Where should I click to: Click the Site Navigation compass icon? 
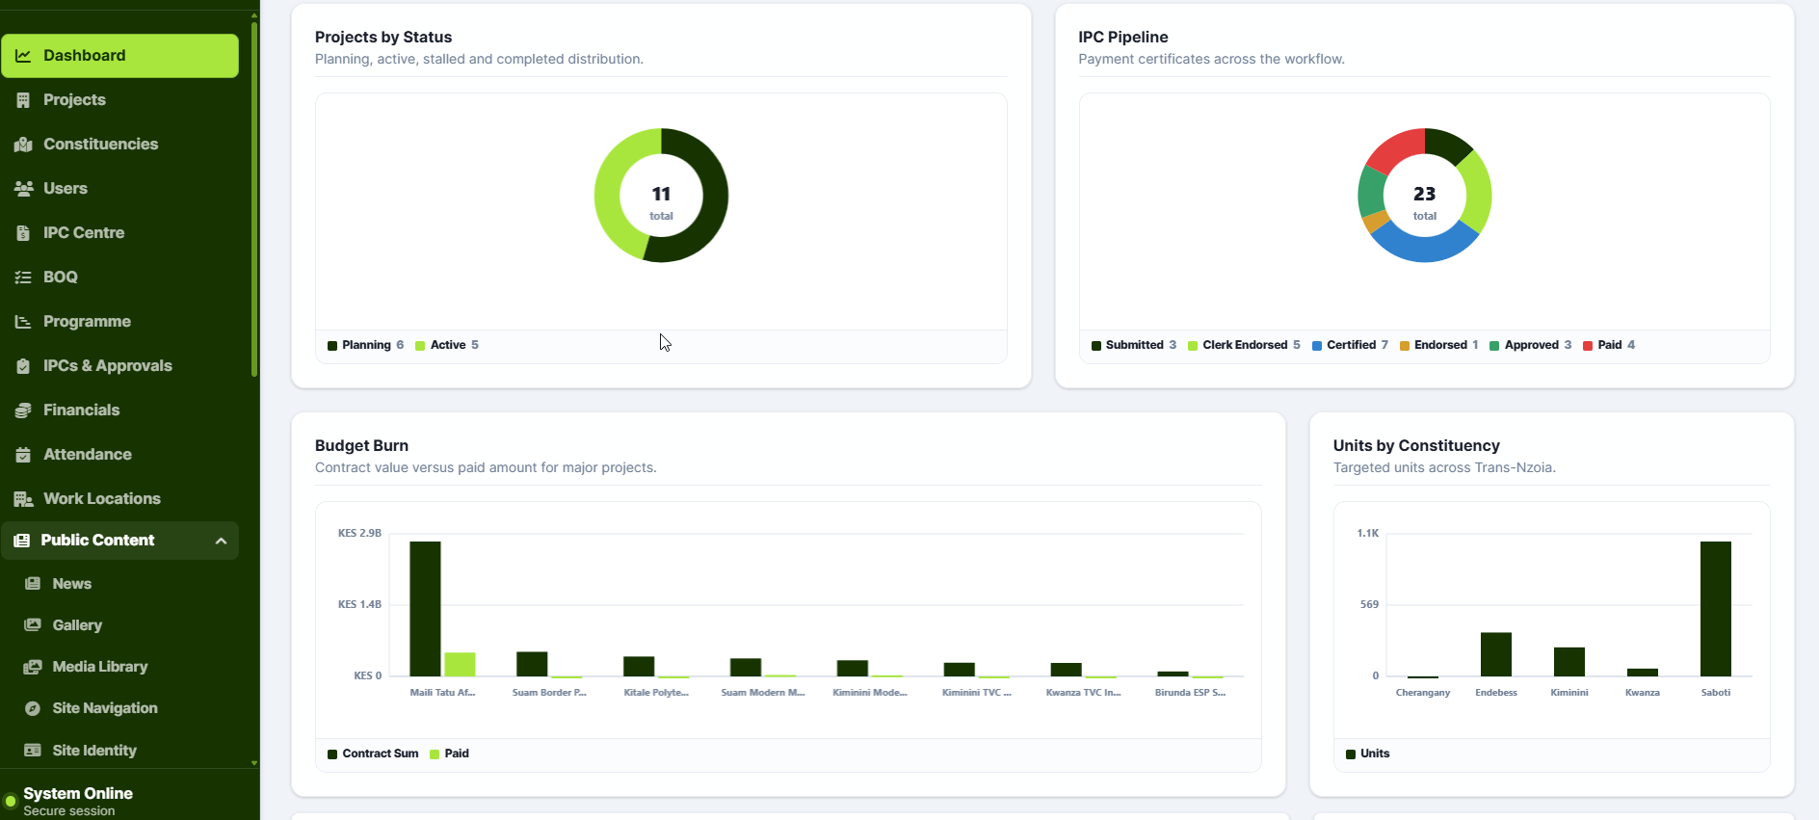click(33, 708)
